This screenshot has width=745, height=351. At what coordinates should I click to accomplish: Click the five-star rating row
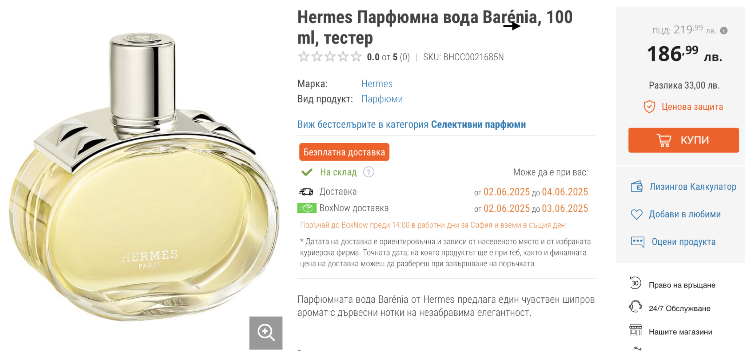[x=330, y=57]
